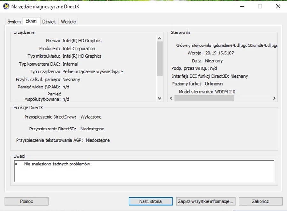Click the Nast. strona button
Image resolution: width=287 pixels, height=211 pixels.
pos(151,201)
